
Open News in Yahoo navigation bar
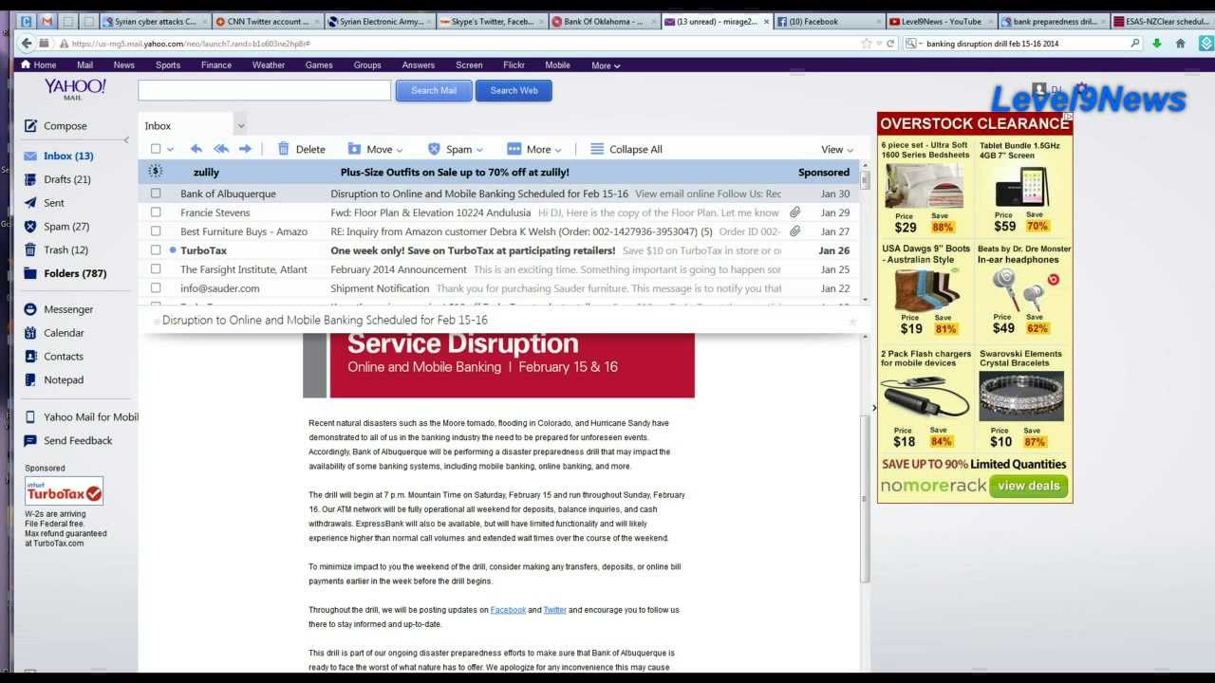(x=123, y=65)
